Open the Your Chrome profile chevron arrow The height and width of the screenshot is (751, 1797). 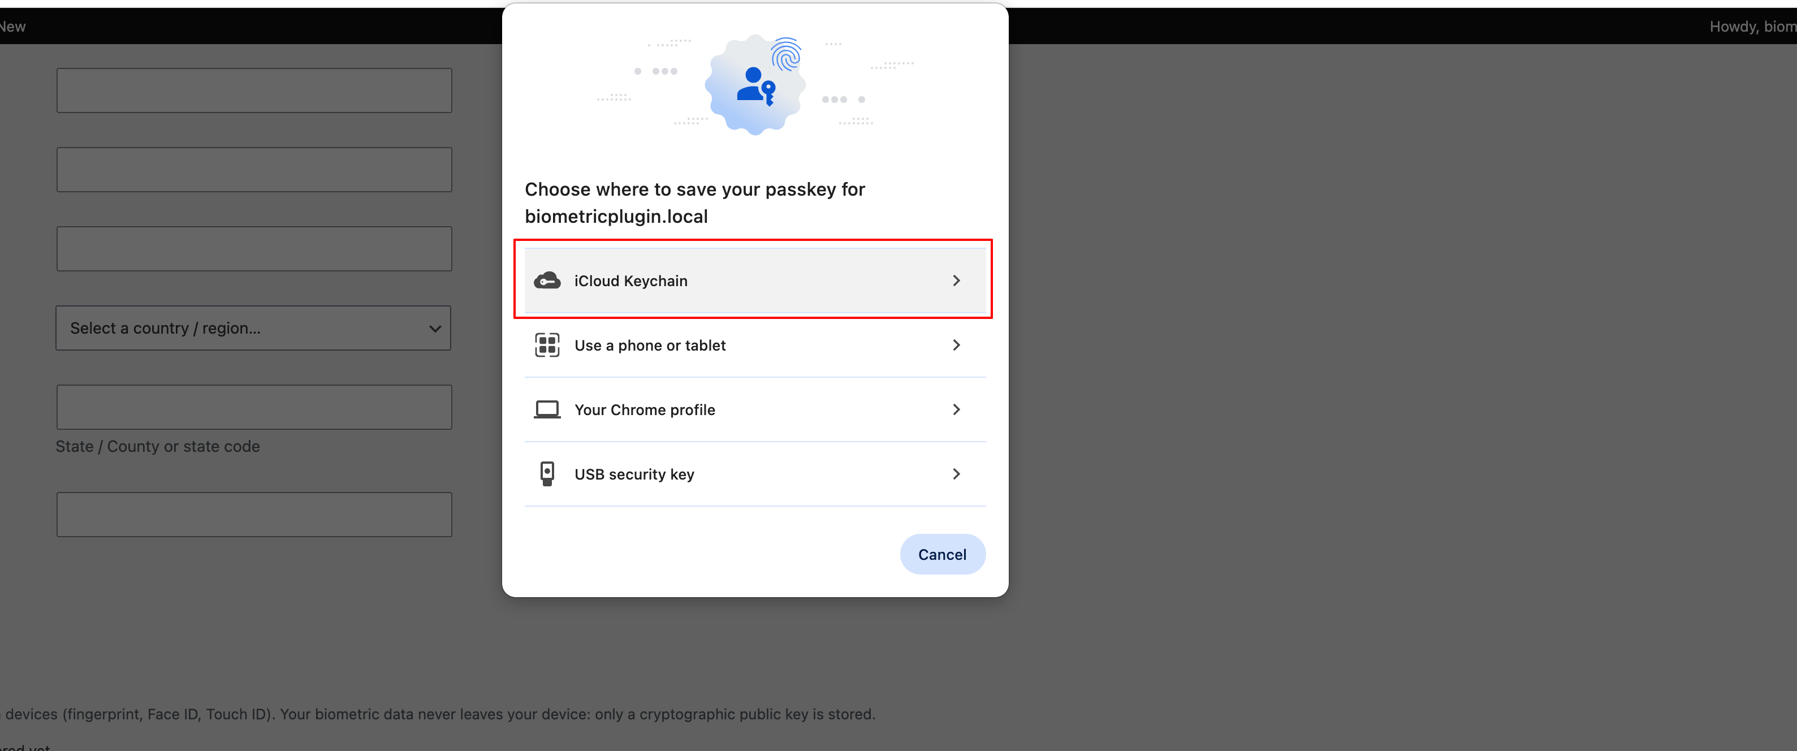pyautogui.click(x=956, y=409)
